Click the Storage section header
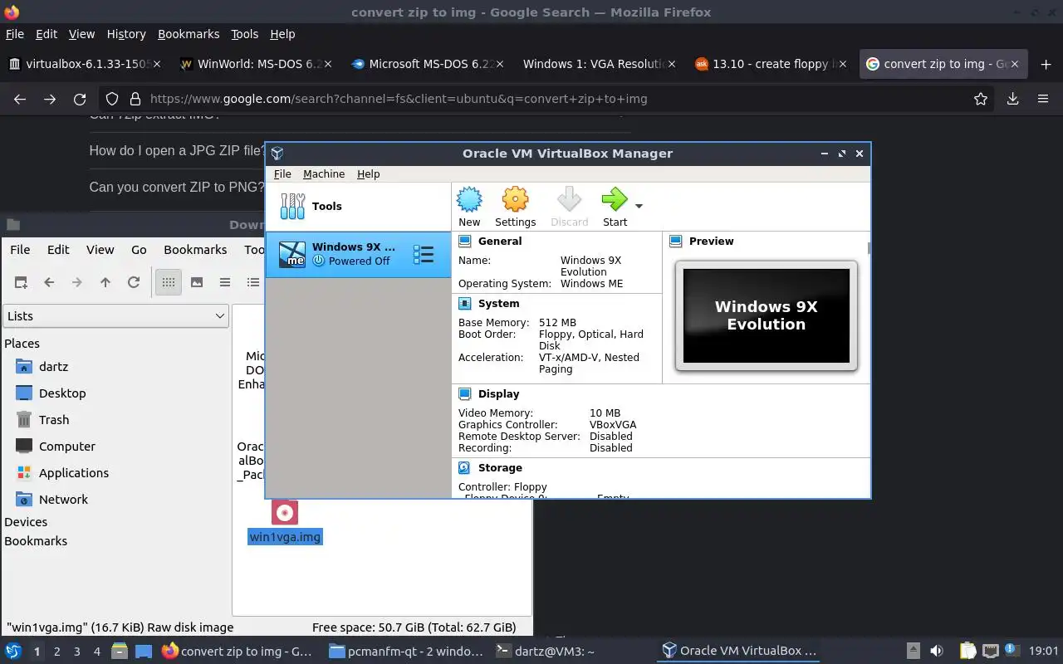 click(500, 468)
